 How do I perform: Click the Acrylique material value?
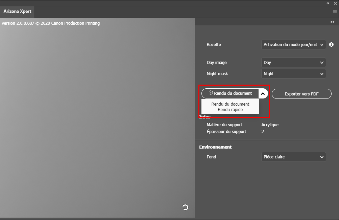[270, 125]
